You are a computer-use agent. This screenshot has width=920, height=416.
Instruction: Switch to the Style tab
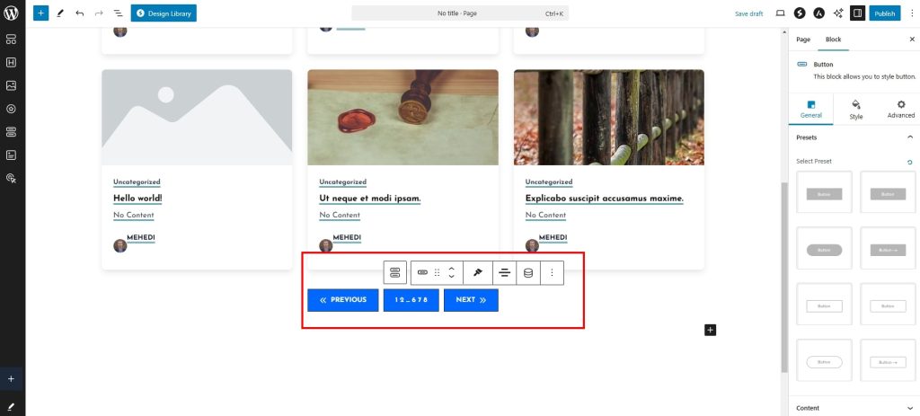coord(855,109)
